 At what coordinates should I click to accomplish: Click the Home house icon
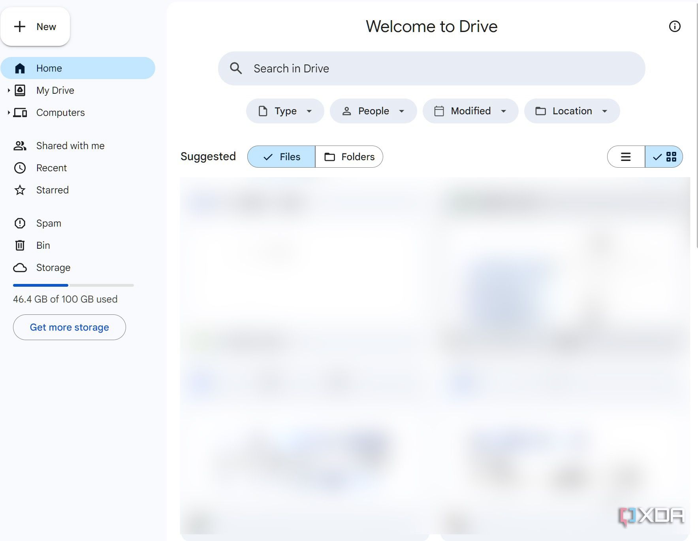[20, 68]
